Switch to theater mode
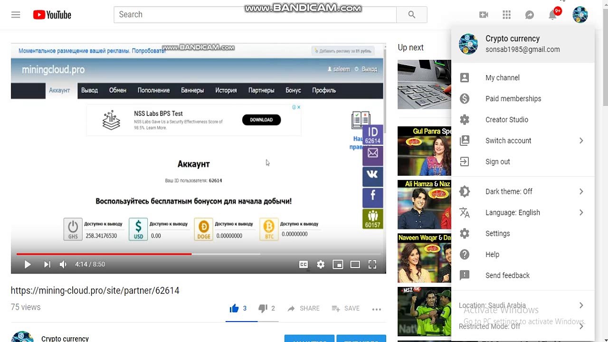The height and width of the screenshot is (342, 608). [x=355, y=265]
